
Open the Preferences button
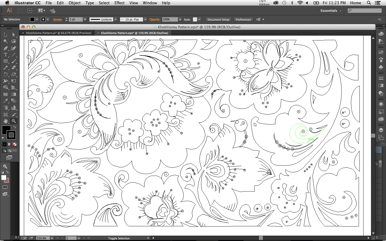point(243,20)
